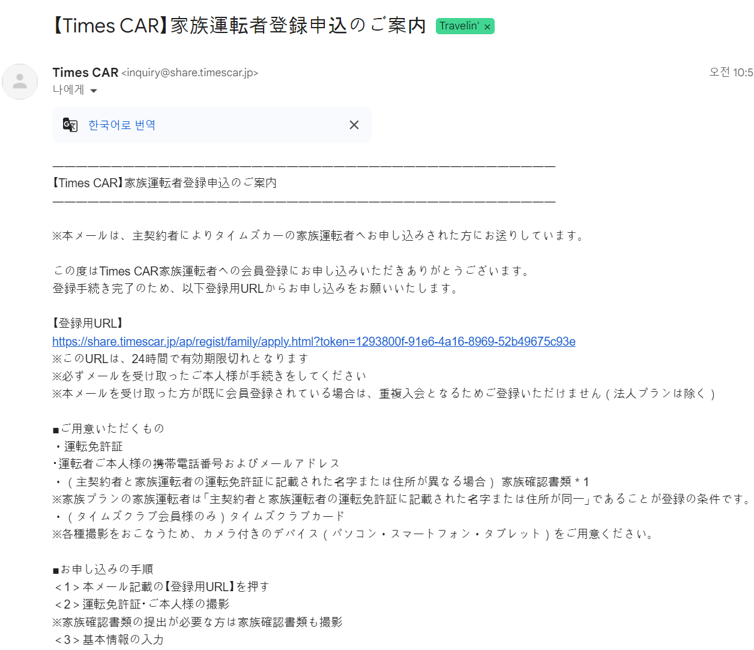Click the 必ずメールを受け取ったご本人様 note line
Viewport: 754px width, 650px height.
coord(209,376)
